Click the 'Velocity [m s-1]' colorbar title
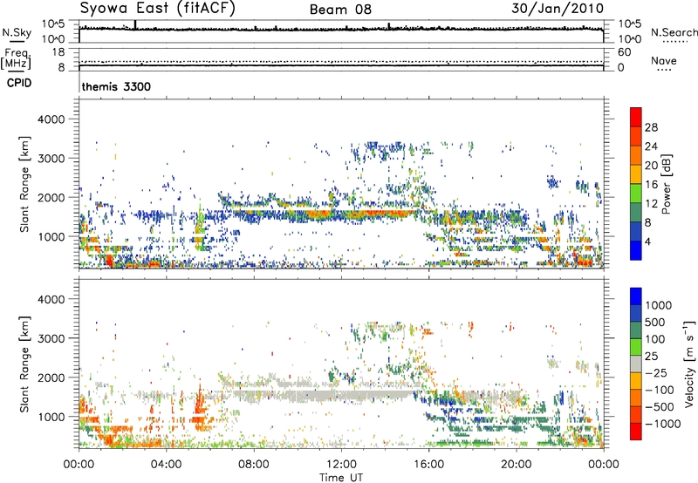698x483 pixels. pos(689,364)
